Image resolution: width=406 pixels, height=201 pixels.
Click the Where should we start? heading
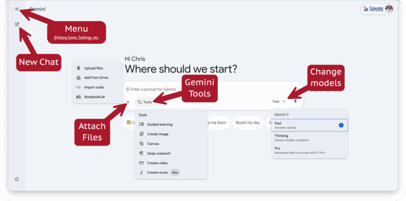[181, 69]
